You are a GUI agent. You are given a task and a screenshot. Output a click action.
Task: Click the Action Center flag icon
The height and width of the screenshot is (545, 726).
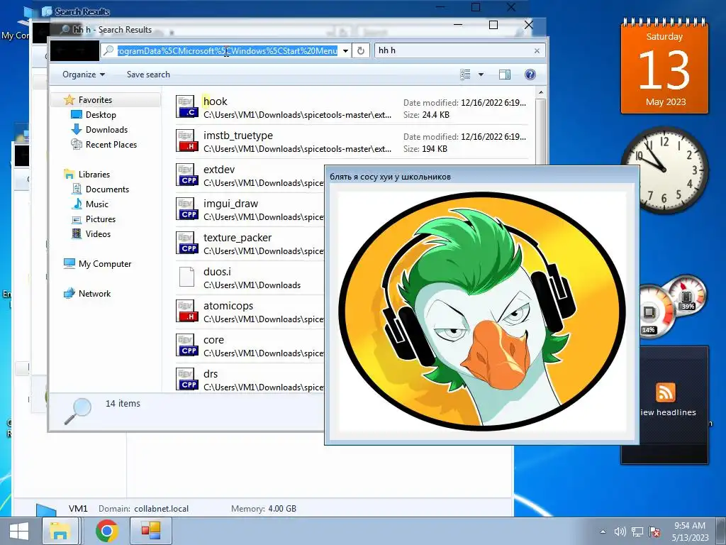(654, 532)
